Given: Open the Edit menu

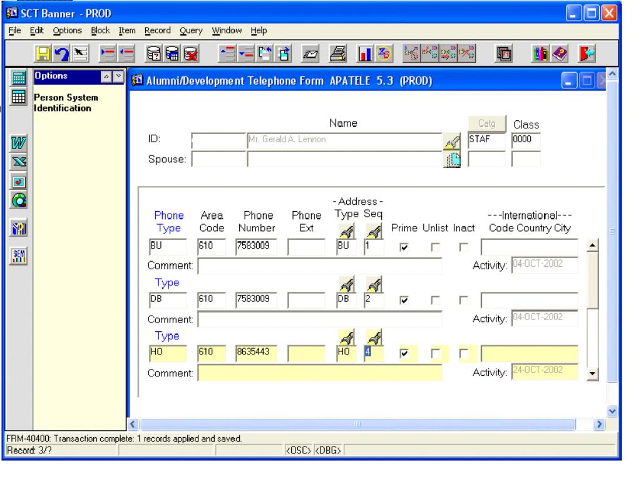Looking at the screenshot, I should pos(36,31).
